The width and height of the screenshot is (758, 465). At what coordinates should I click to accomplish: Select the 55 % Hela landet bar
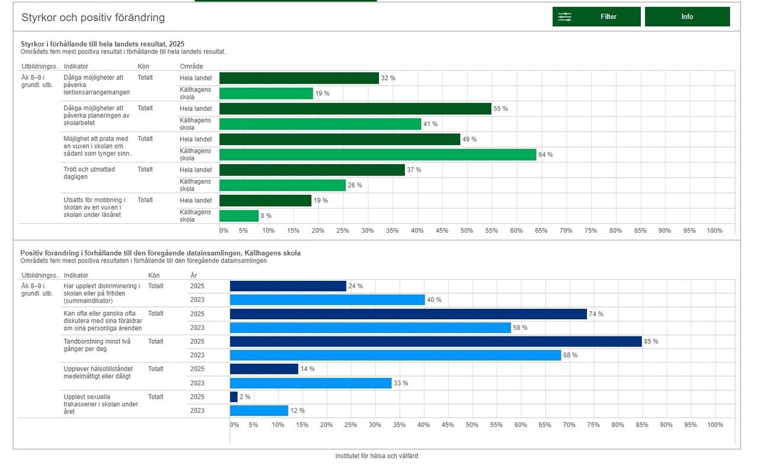[x=355, y=109]
